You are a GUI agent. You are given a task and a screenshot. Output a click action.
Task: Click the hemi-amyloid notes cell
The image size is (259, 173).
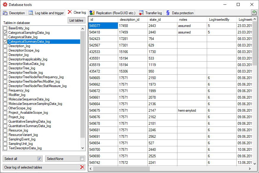coord(192,110)
